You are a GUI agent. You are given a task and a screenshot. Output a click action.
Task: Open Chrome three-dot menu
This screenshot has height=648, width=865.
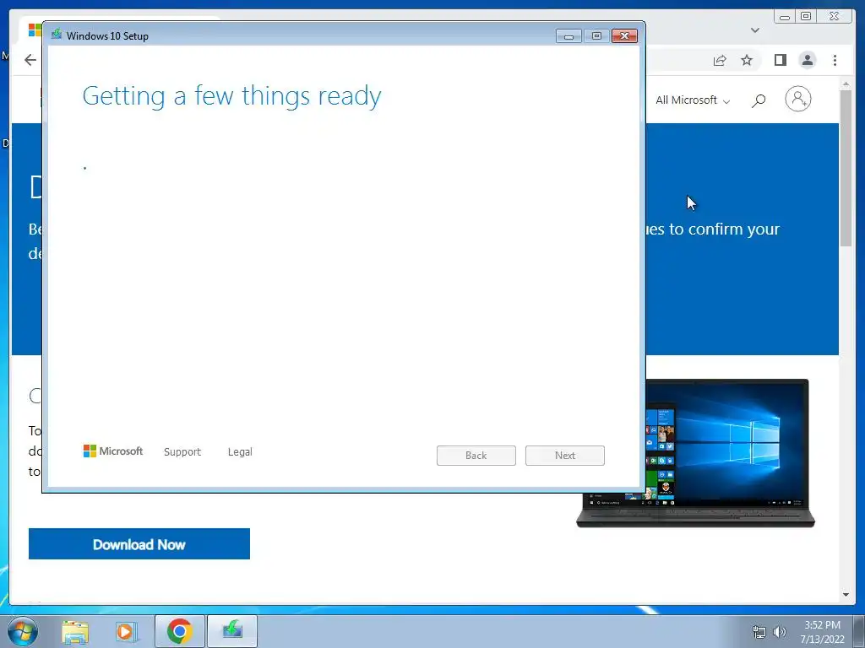click(x=835, y=60)
